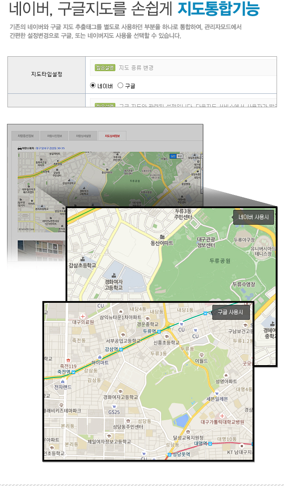Select the 구글 map type radio button

(x=121, y=86)
